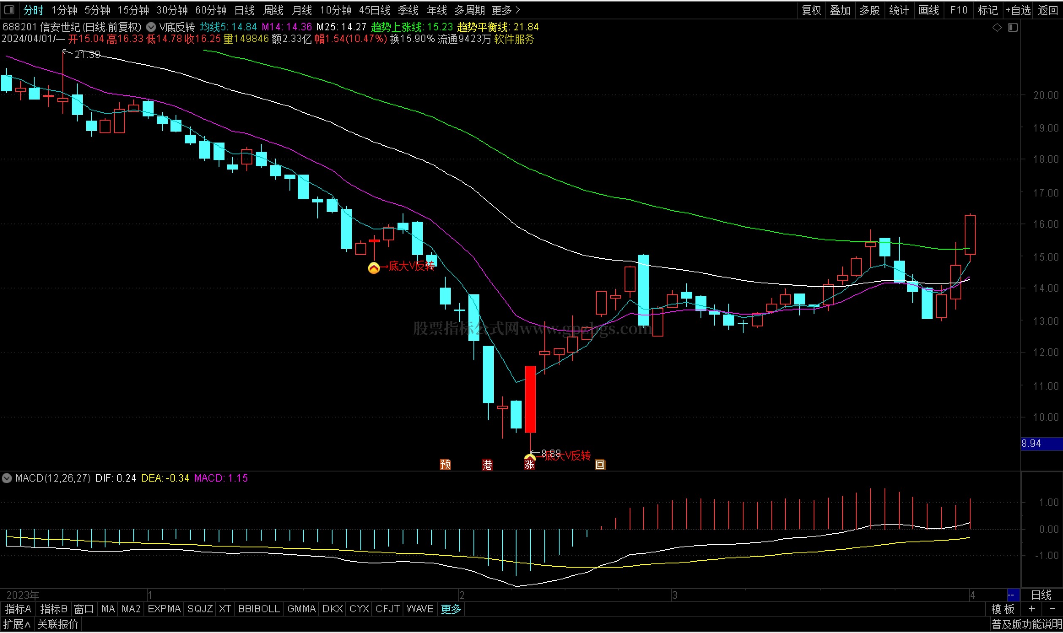The height and width of the screenshot is (633, 1063).
Task: Open the MACD indicator dropdown arrow
Action: [x=7, y=478]
